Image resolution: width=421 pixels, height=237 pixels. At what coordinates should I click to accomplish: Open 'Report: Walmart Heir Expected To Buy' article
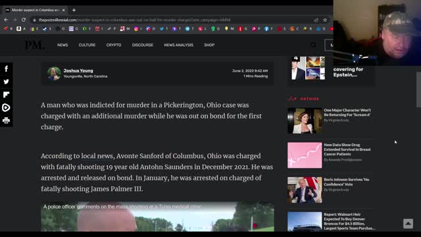(x=349, y=221)
